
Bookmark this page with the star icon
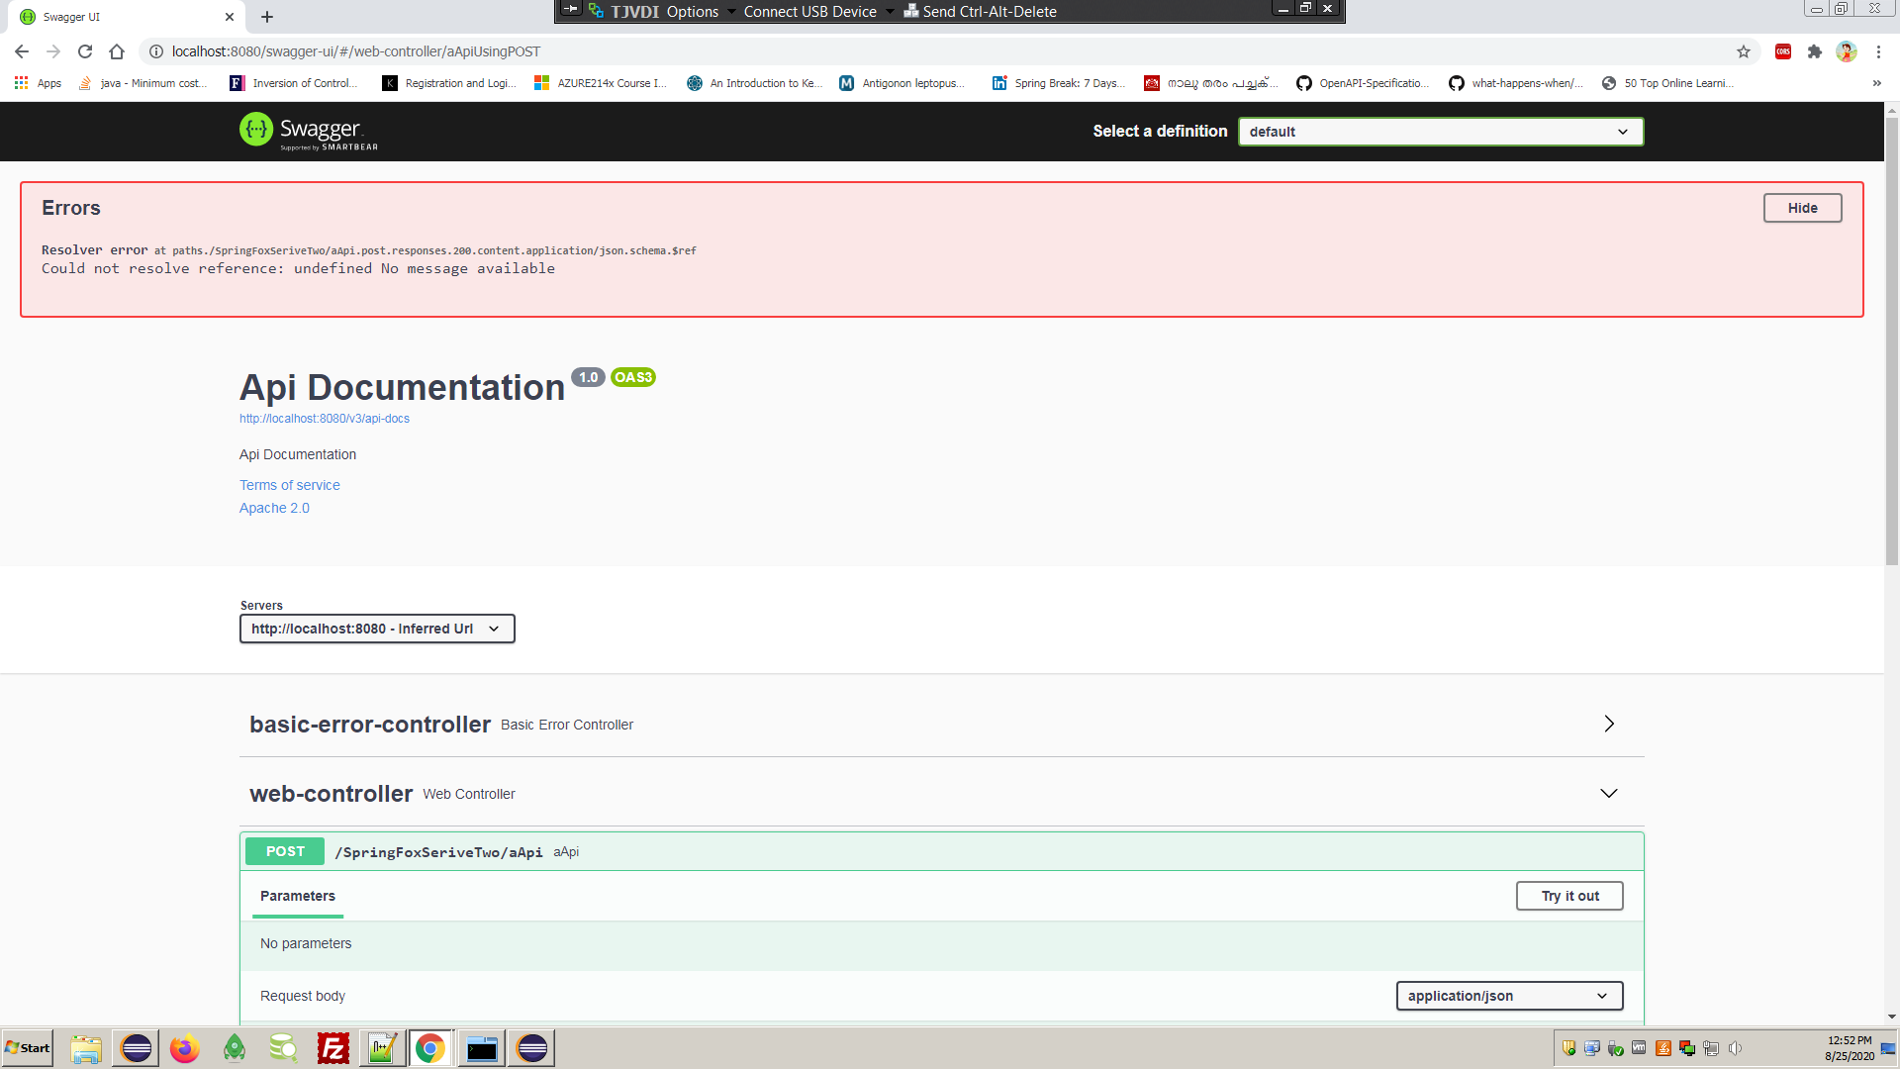pos(1744,51)
